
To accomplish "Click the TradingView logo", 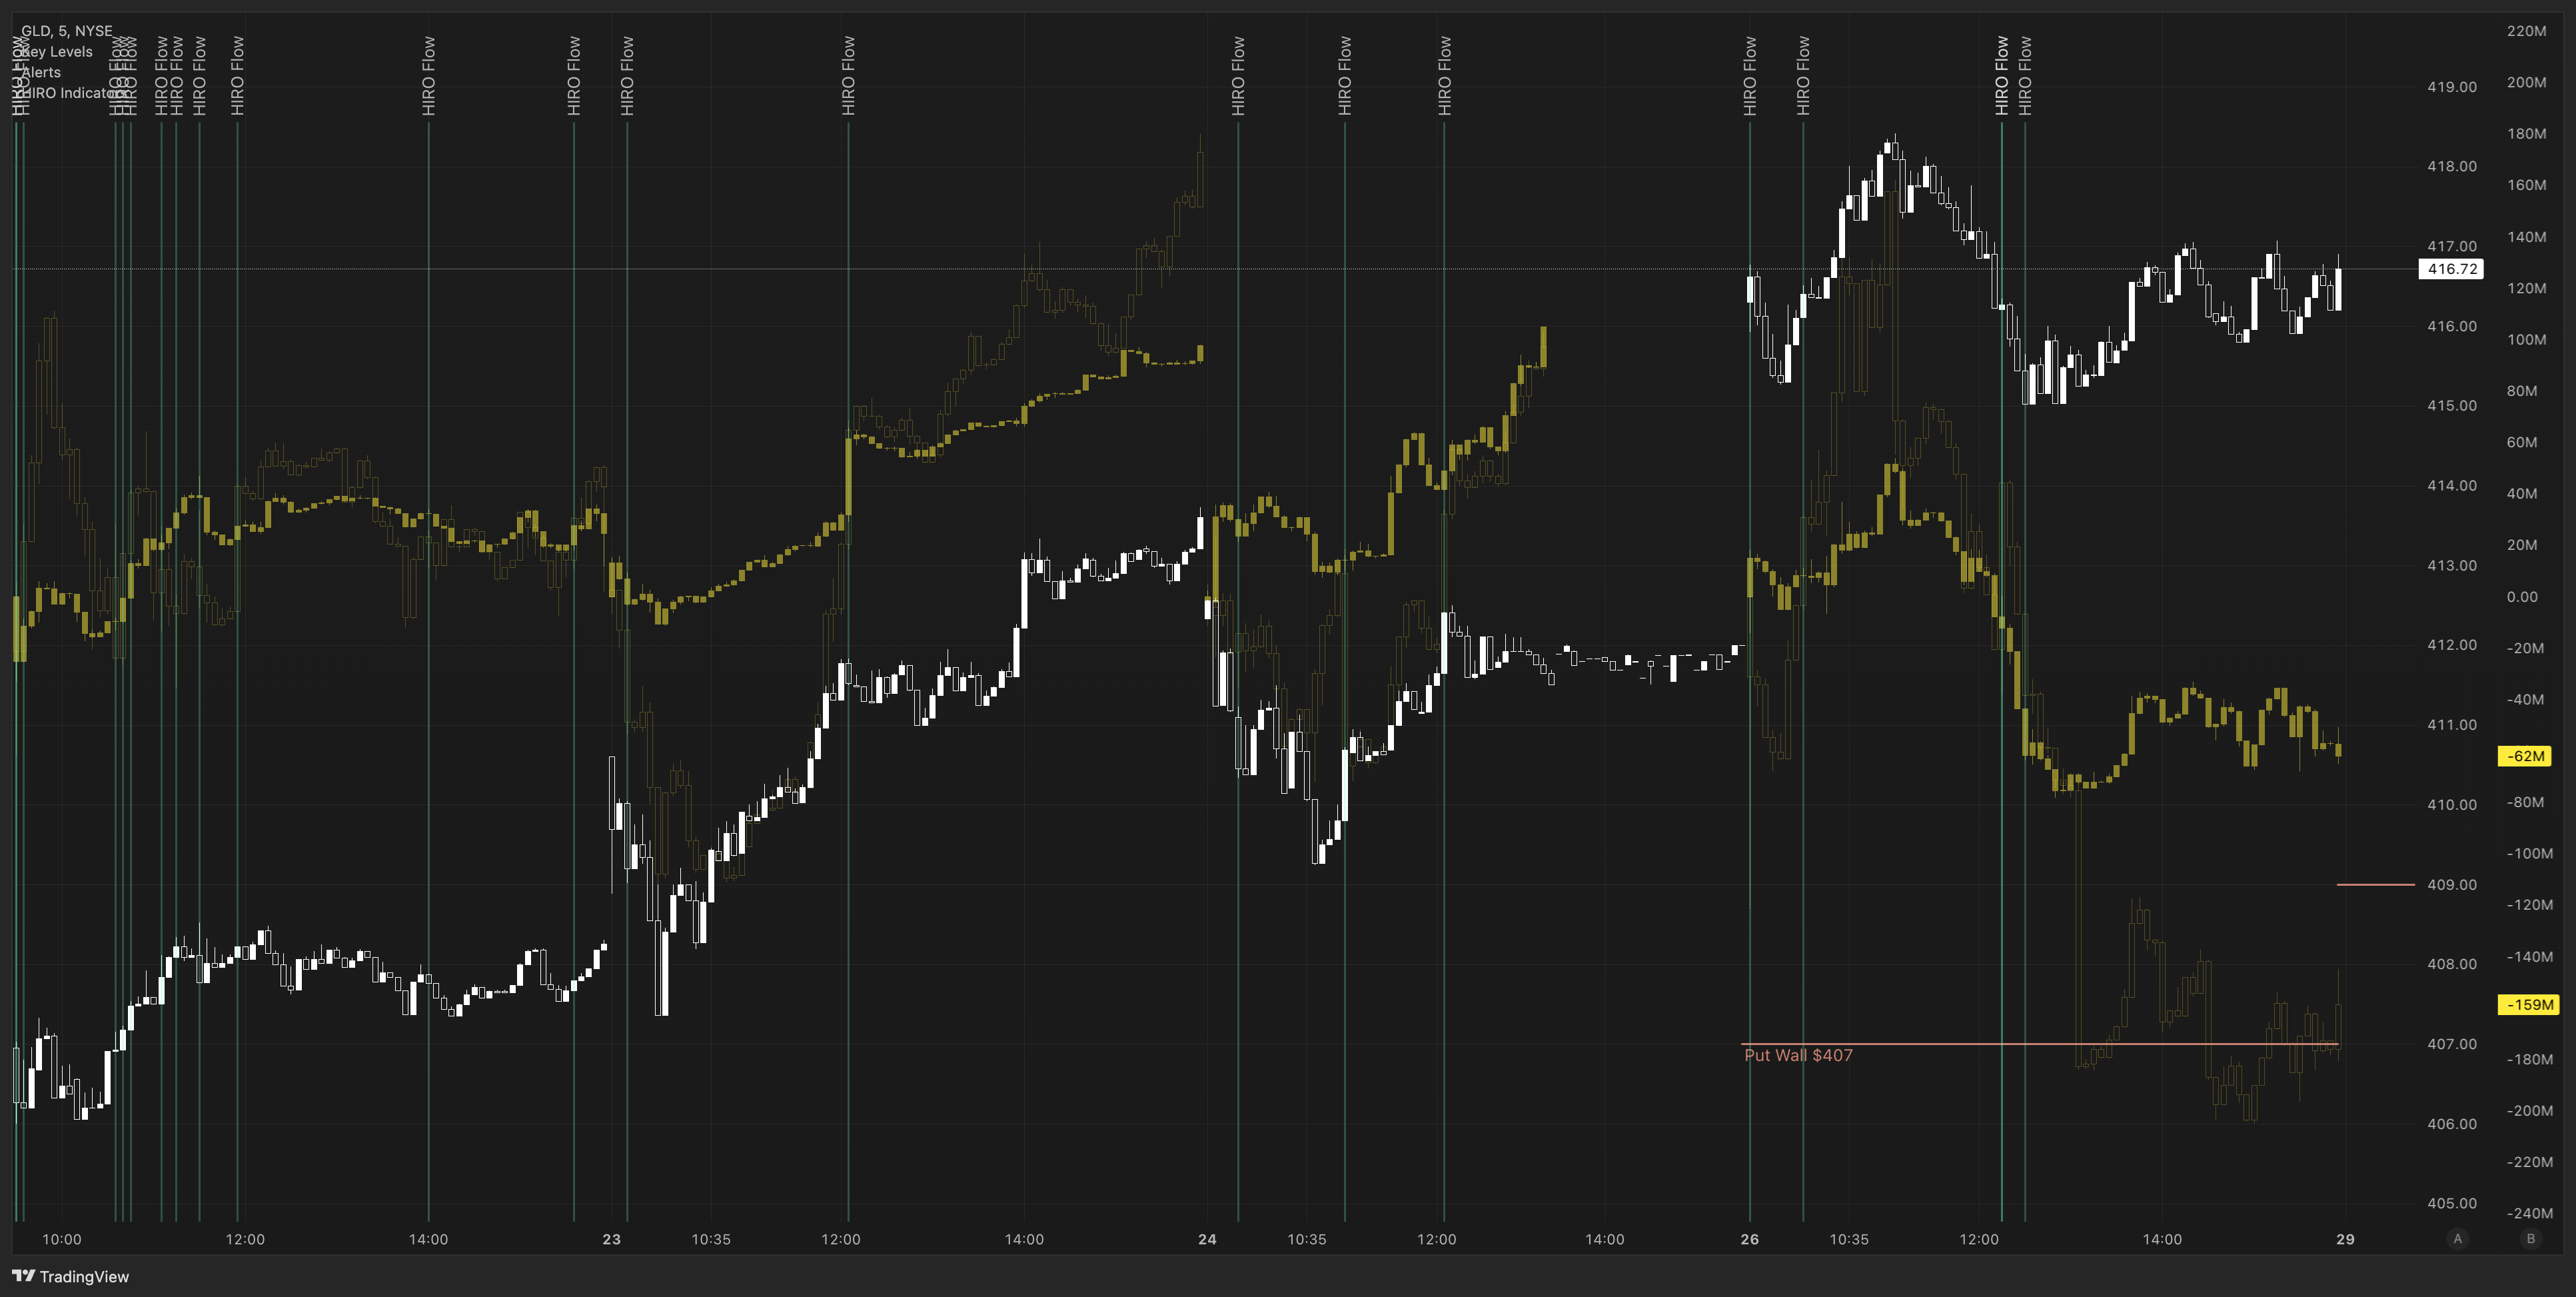I will click(70, 1276).
